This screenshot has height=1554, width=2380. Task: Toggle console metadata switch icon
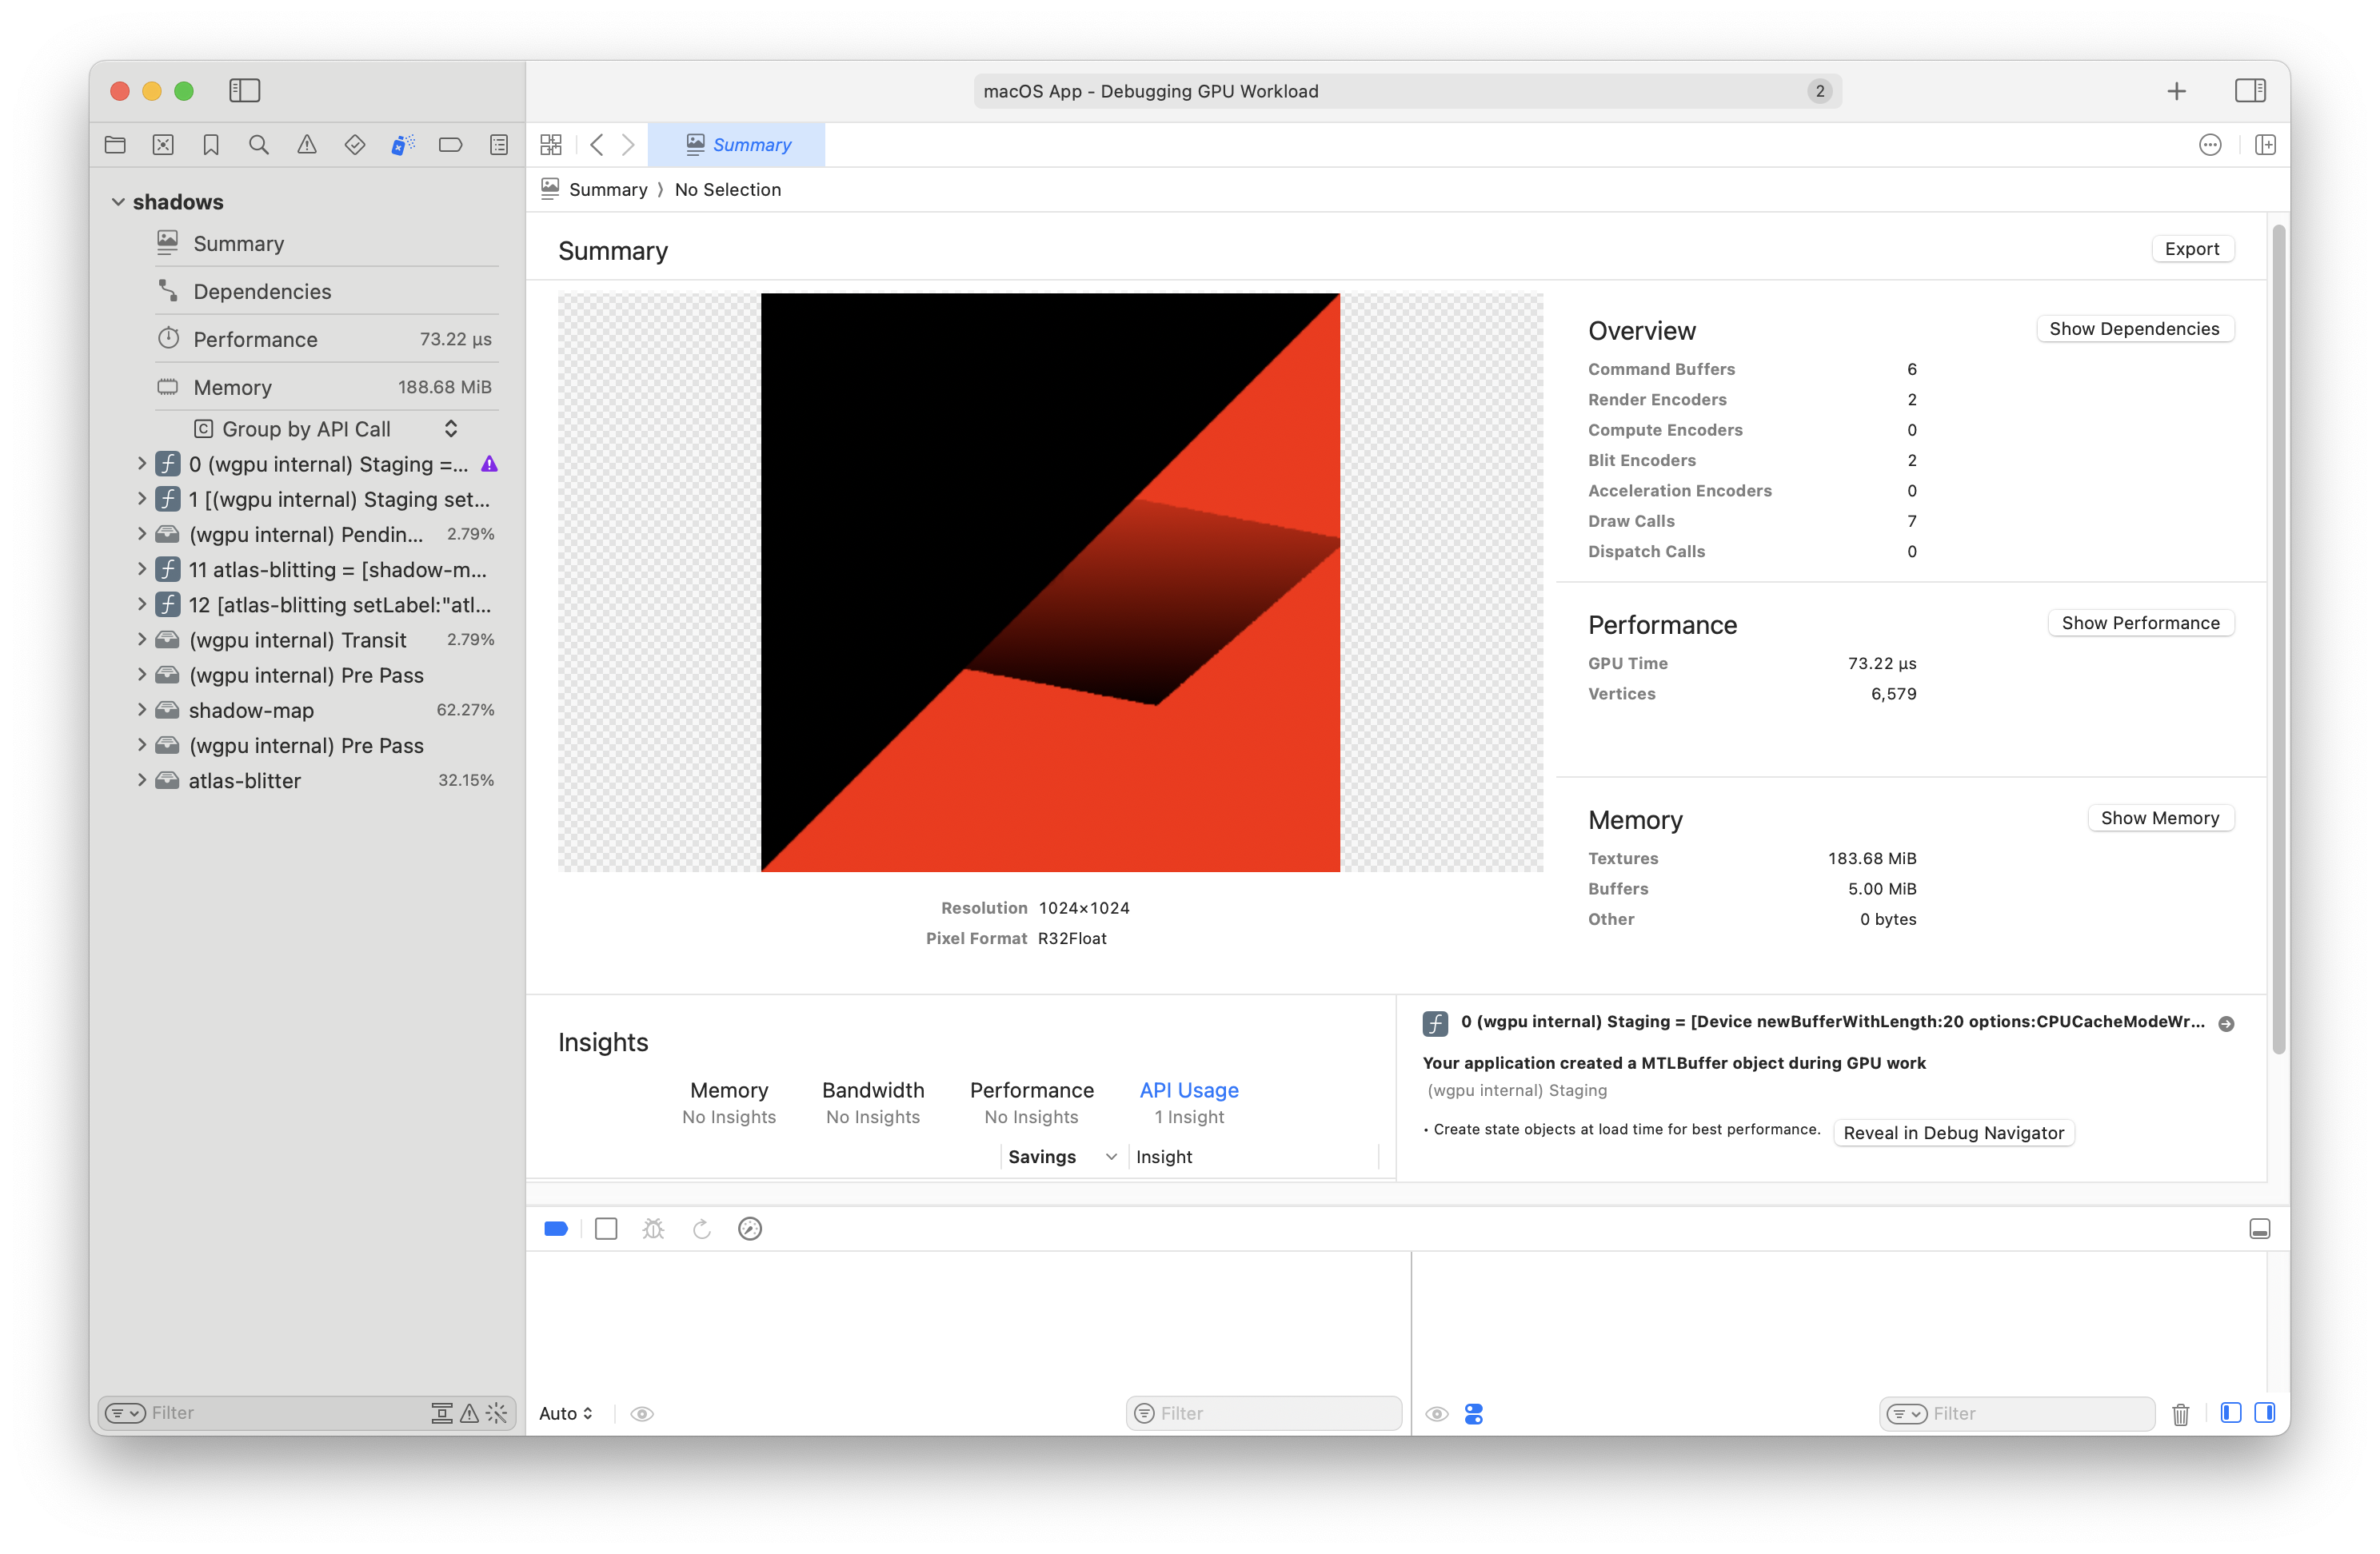[1474, 1413]
